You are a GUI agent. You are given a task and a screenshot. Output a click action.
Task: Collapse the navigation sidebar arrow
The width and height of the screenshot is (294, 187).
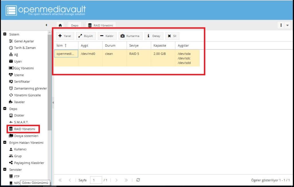click(46, 25)
